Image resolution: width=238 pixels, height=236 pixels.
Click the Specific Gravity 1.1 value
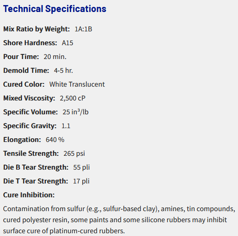(66, 126)
